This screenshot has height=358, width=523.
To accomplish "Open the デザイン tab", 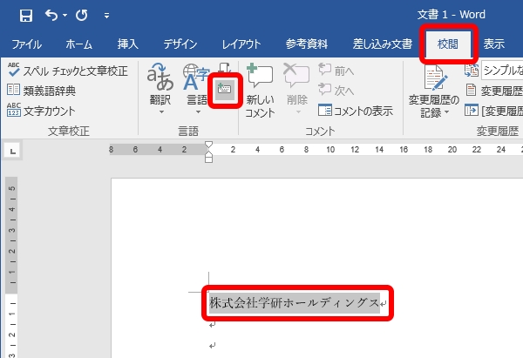I will tap(180, 44).
